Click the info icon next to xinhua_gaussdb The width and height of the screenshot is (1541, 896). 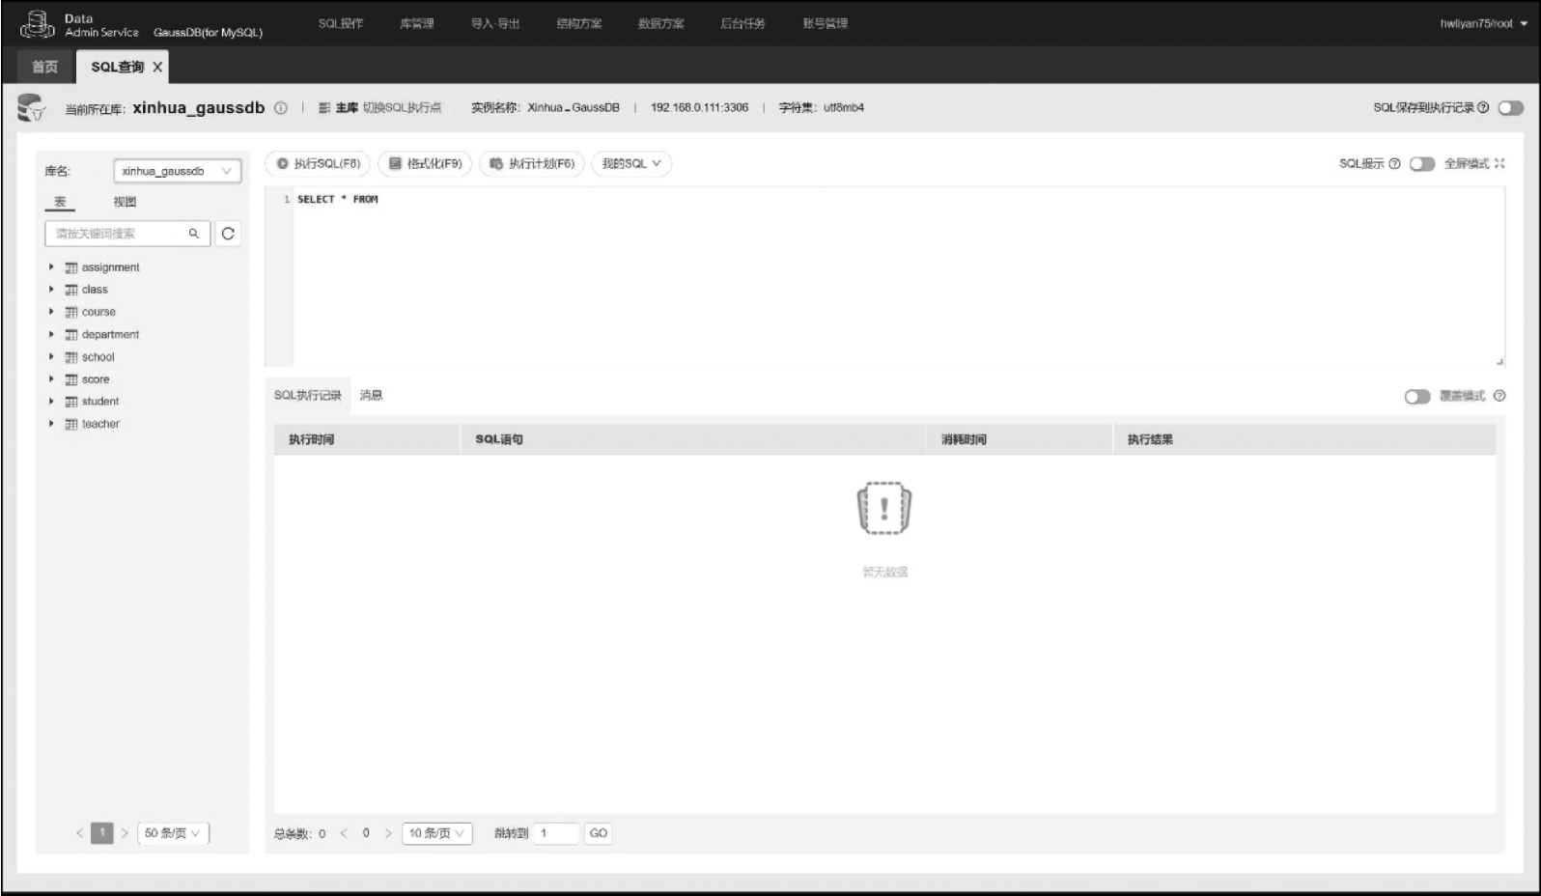tap(280, 108)
